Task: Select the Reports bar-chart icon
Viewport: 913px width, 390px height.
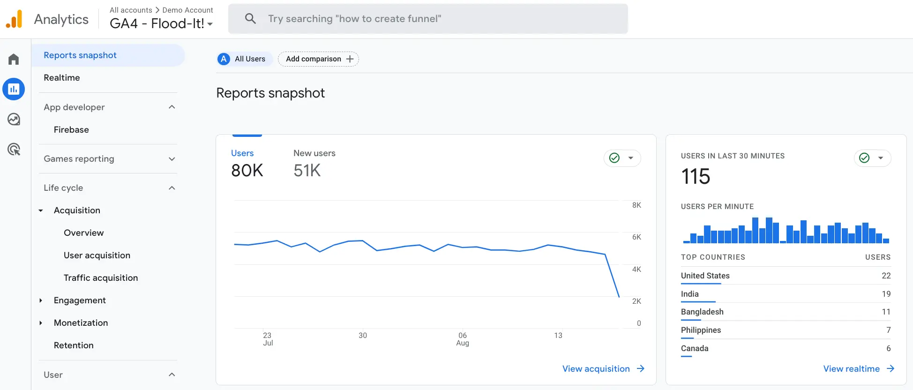Action: (14, 89)
